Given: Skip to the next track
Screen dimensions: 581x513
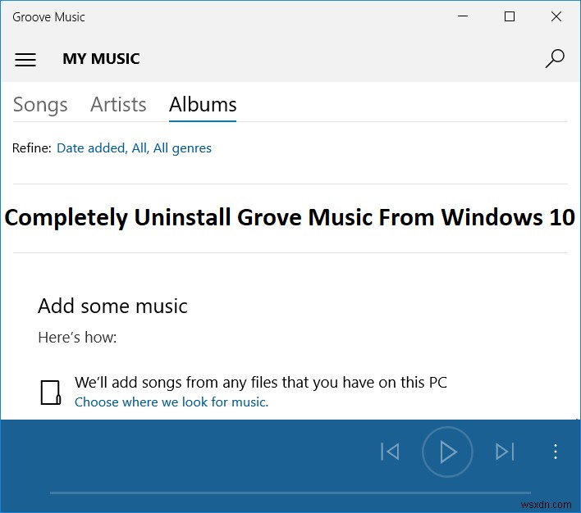Looking at the screenshot, I should tap(505, 452).
